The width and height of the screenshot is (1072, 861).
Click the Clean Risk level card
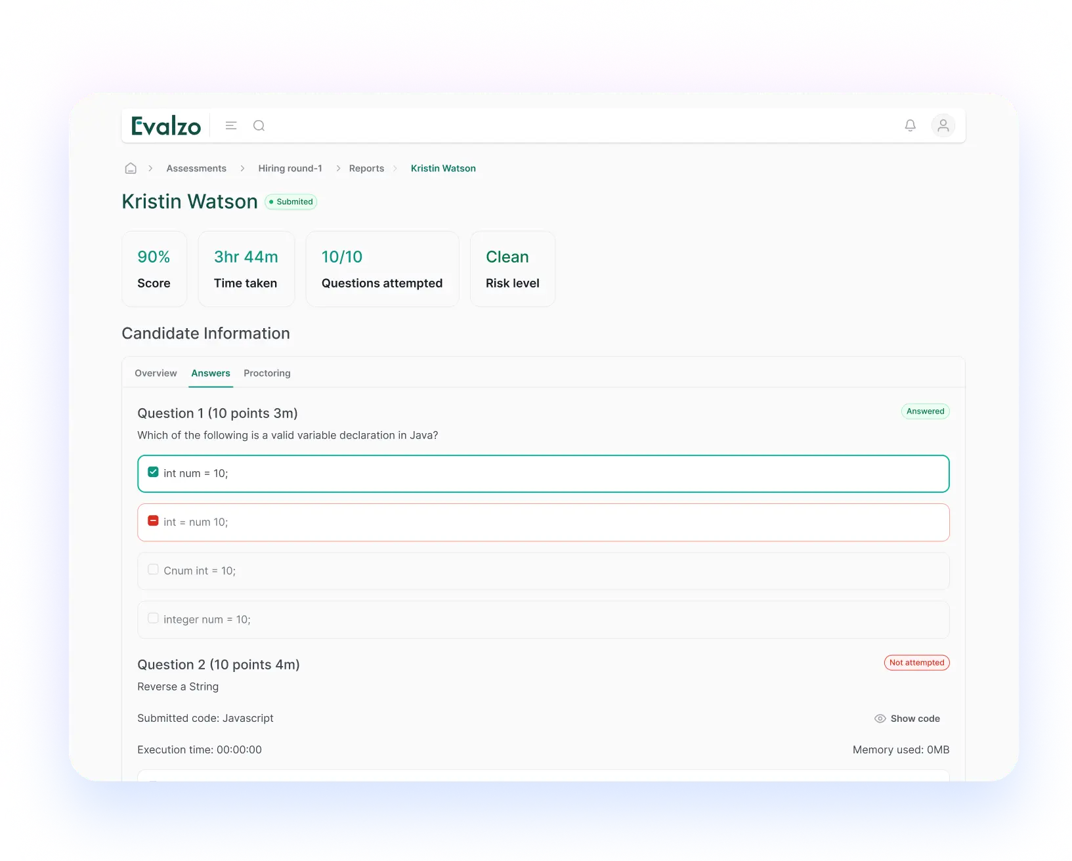(x=512, y=269)
